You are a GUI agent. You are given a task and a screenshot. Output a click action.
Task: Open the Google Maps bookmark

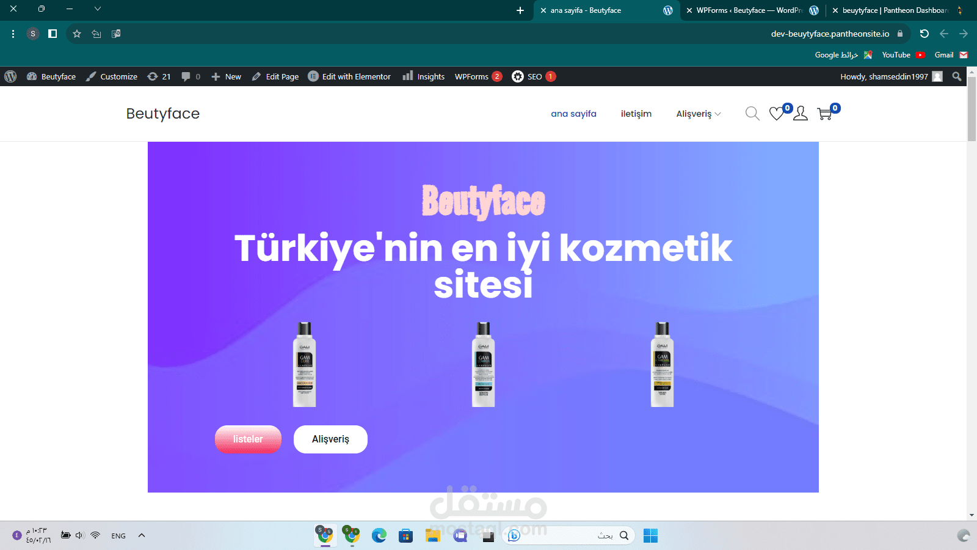pos(844,55)
